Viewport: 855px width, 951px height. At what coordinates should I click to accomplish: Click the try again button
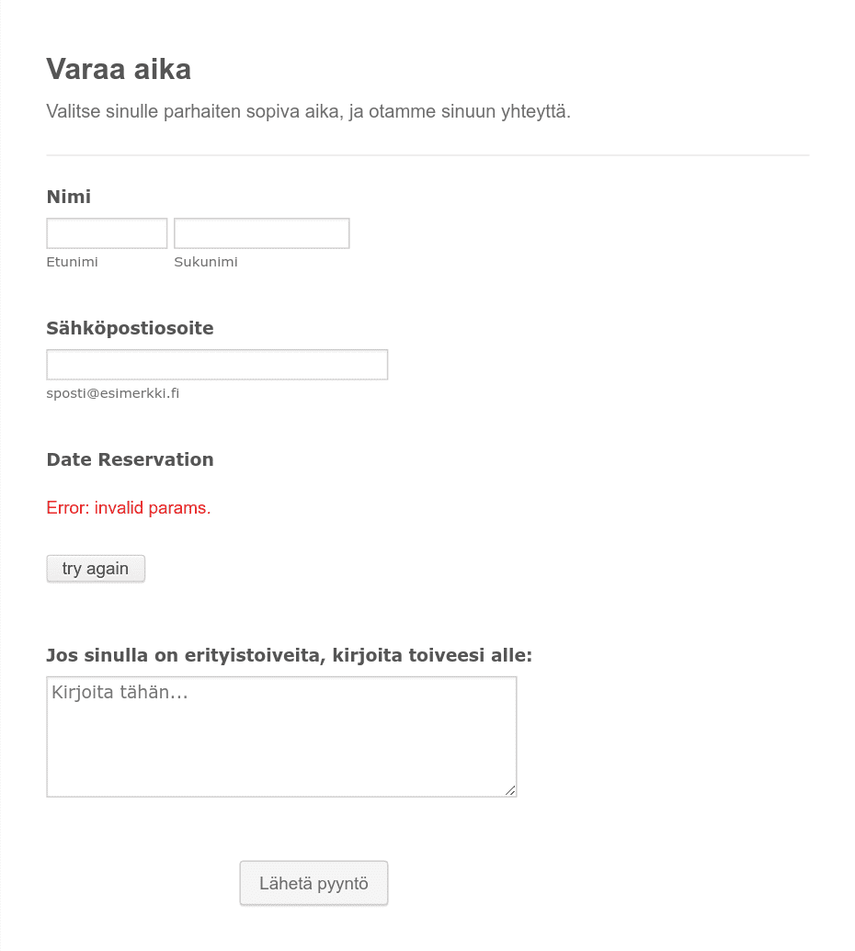[x=96, y=569]
